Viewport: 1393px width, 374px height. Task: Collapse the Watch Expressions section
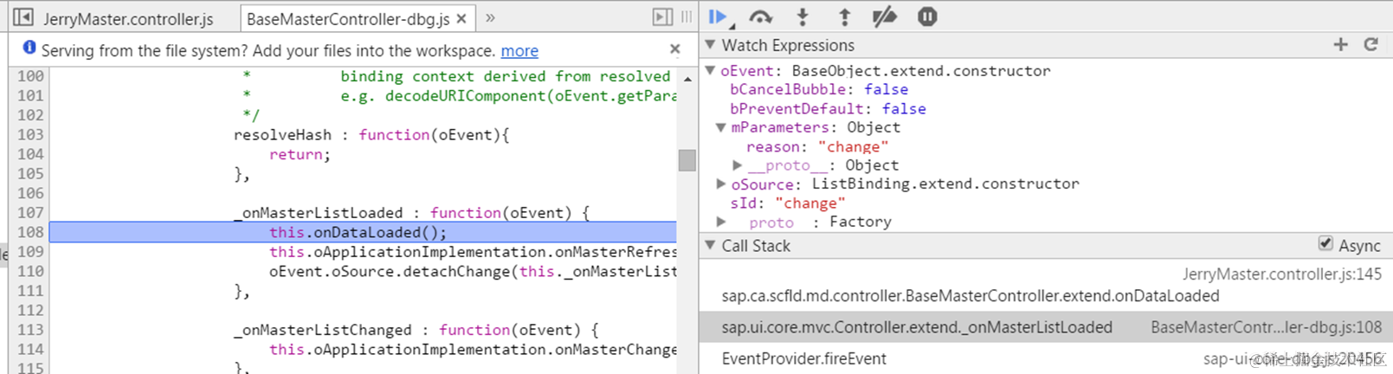[710, 45]
